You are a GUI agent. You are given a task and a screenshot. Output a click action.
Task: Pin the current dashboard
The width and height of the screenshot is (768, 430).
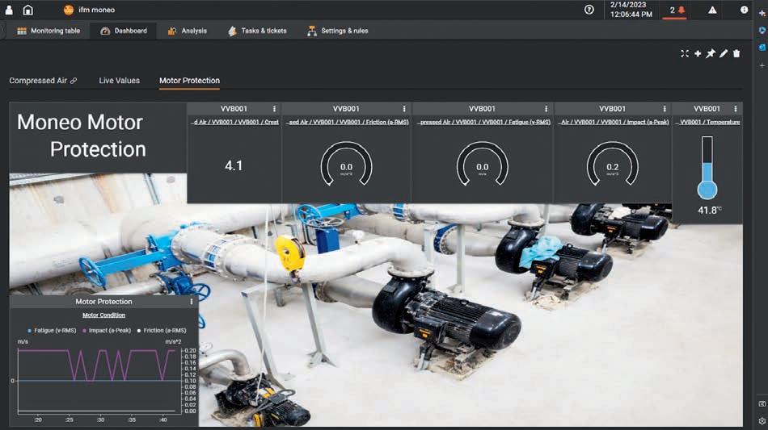(711, 54)
